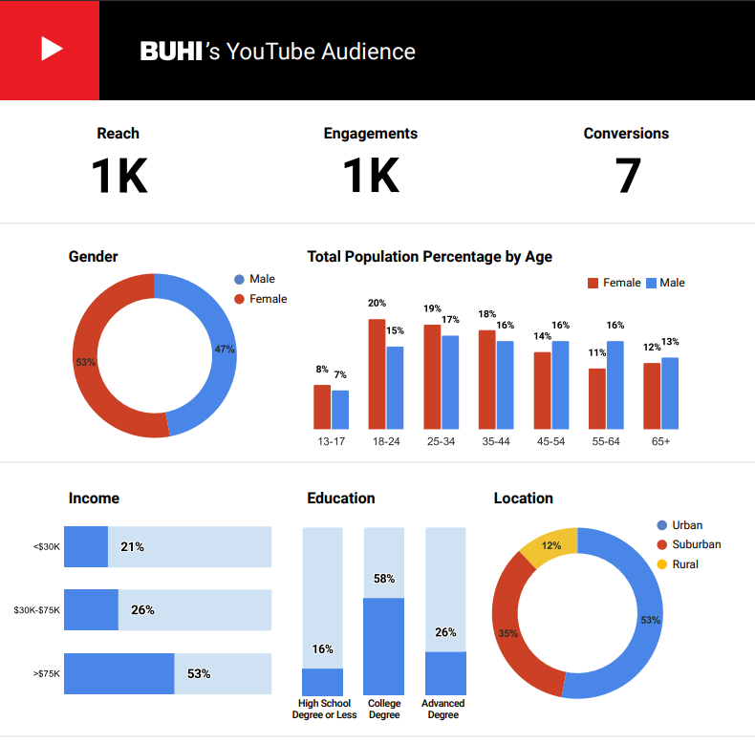
Task: Select the 35% suburban slice of Location donut
Action: click(507, 633)
